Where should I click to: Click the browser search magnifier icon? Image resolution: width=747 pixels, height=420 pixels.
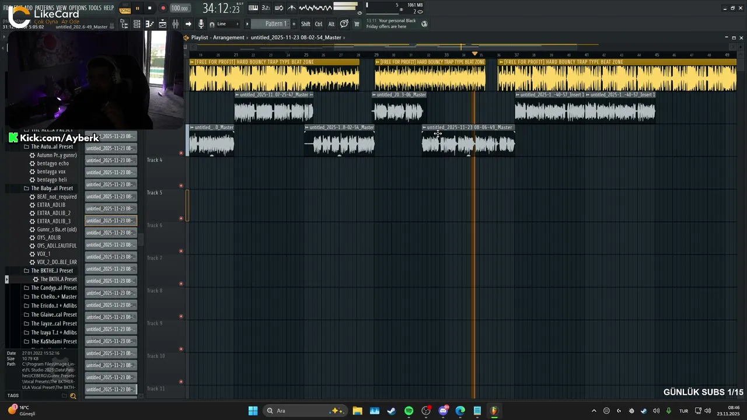[x=73, y=396]
